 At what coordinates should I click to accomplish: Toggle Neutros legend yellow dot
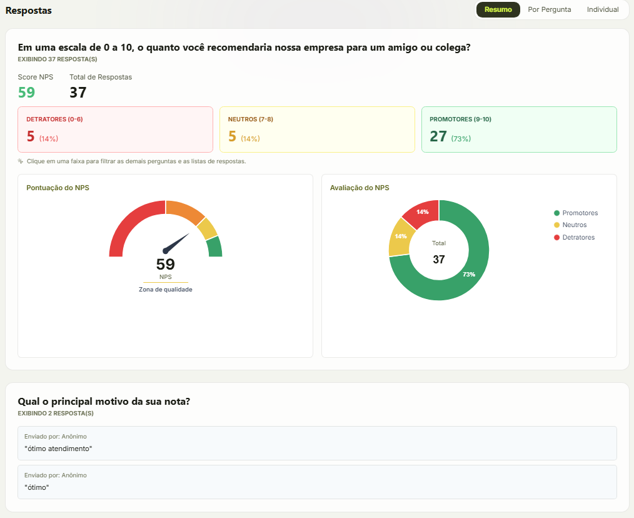point(556,225)
